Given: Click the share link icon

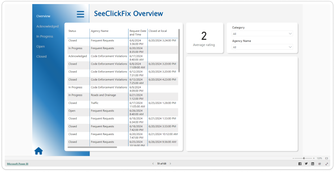Looking at the screenshot, I should (320, 164).
